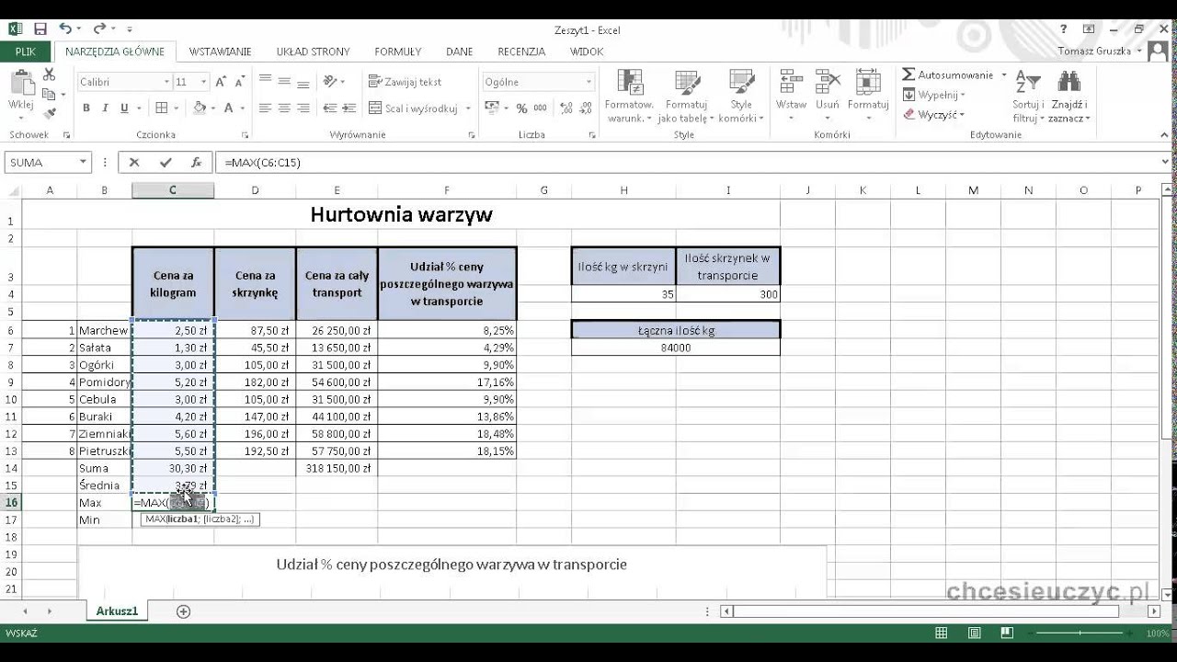1177x662 pixels.
Task: Switch to the FORMUŁY tab
Action: pyautogui.click(x=398, y=51)
